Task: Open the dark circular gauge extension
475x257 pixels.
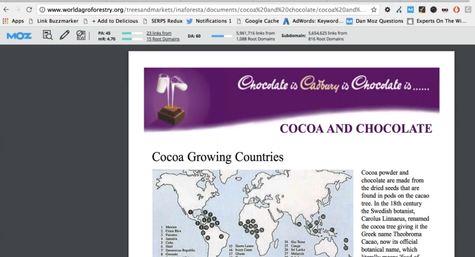Action: [433, 10]
